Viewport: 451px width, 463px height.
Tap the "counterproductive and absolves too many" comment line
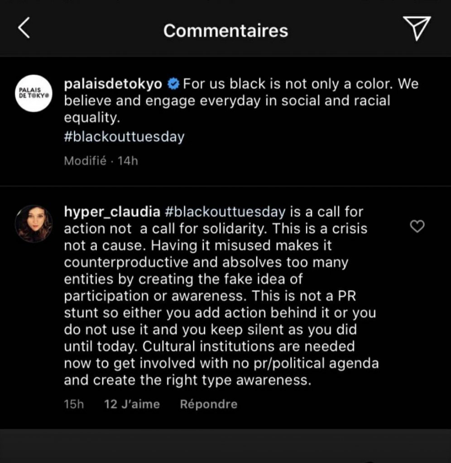pyautogui.click(x=206, y=262)
